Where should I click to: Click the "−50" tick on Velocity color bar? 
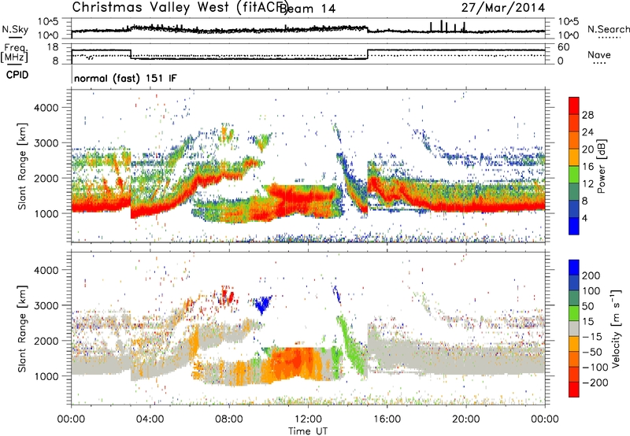point(592,352)
